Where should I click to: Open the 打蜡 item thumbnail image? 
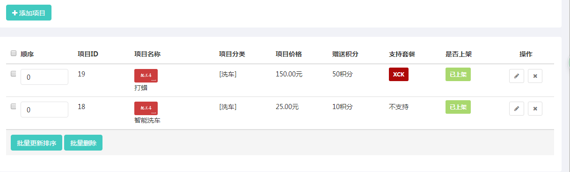tap(146, 76)
